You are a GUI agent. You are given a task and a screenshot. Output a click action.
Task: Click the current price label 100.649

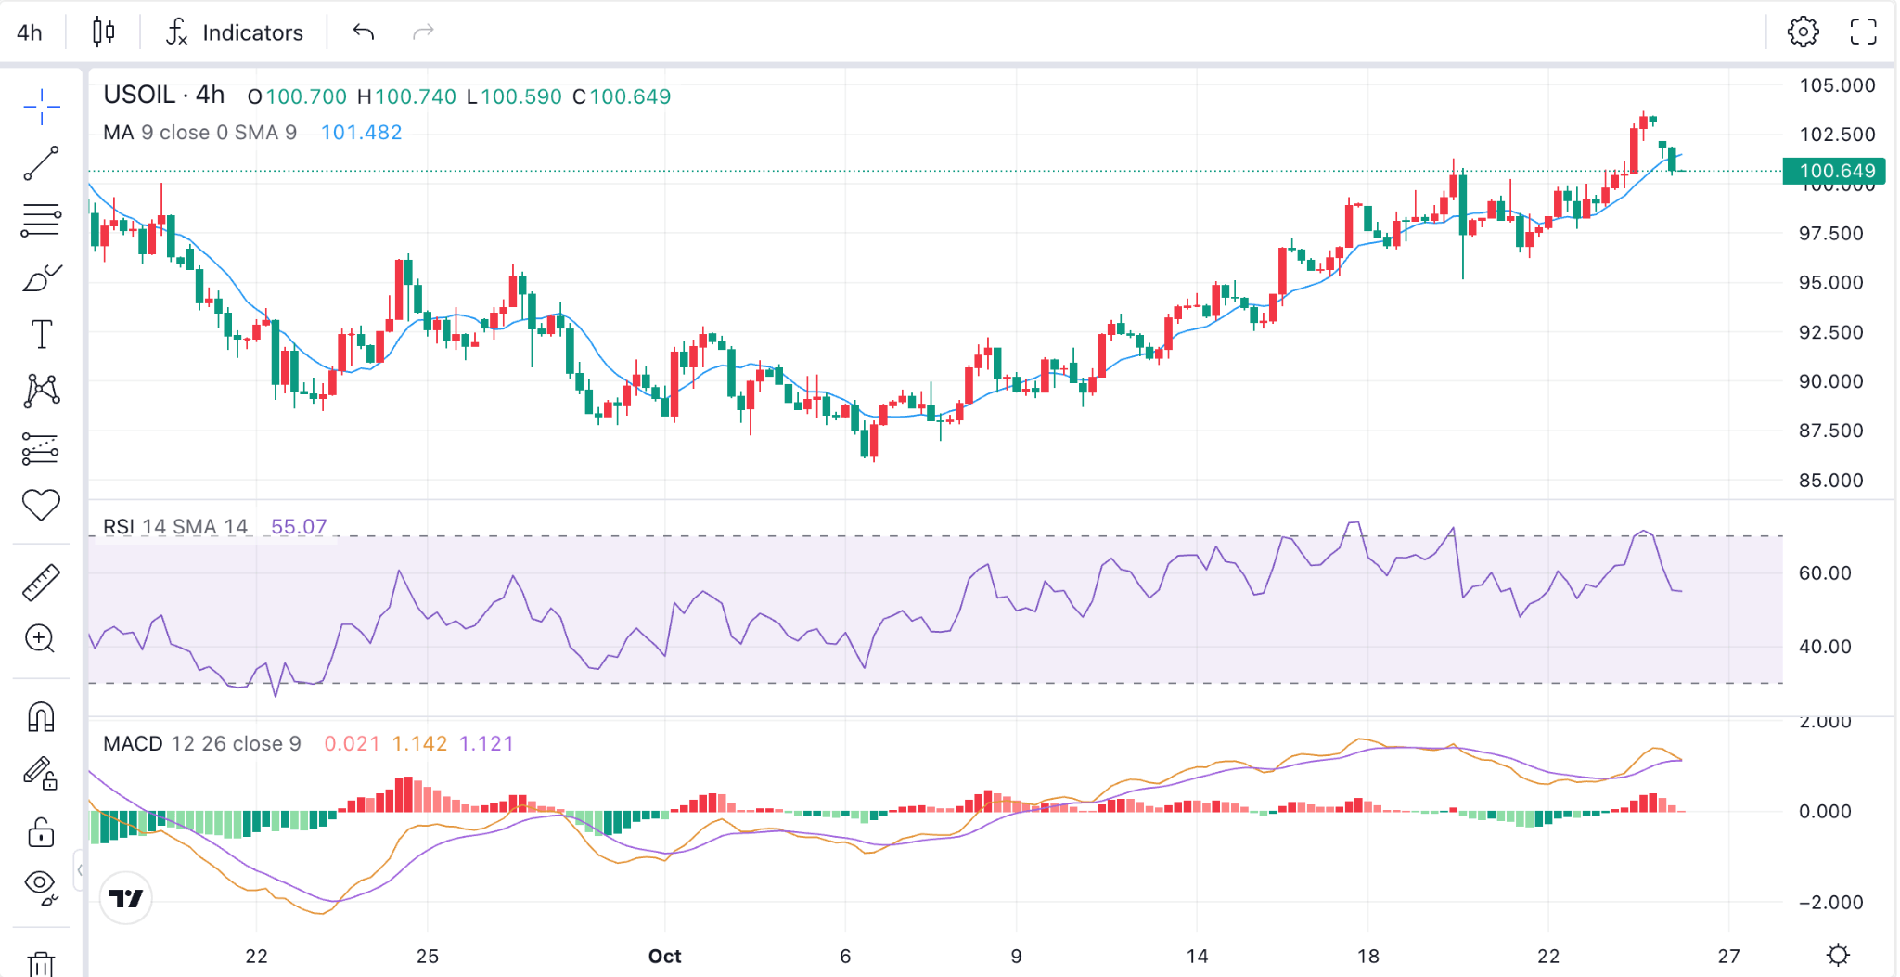(1835, 171)
